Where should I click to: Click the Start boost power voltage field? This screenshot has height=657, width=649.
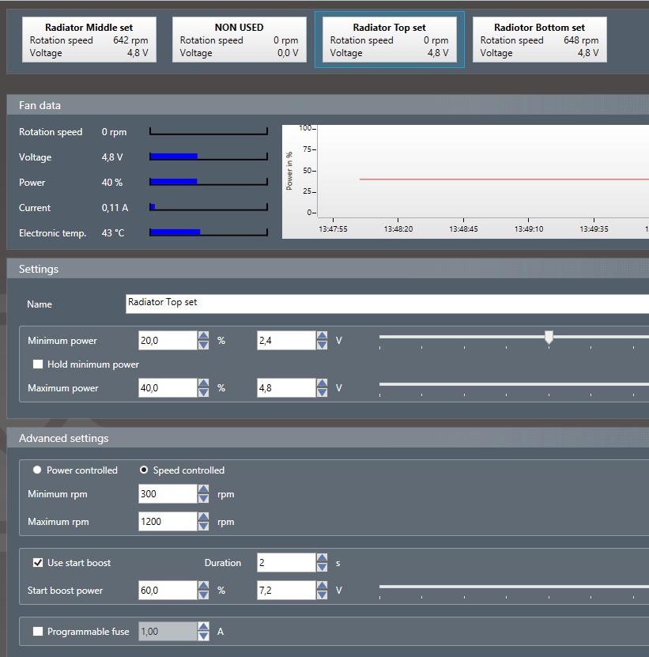click(x=285, y=591)
